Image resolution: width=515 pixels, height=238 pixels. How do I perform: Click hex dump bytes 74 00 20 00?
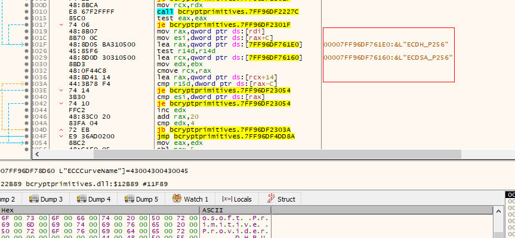(x=125, y=218)
